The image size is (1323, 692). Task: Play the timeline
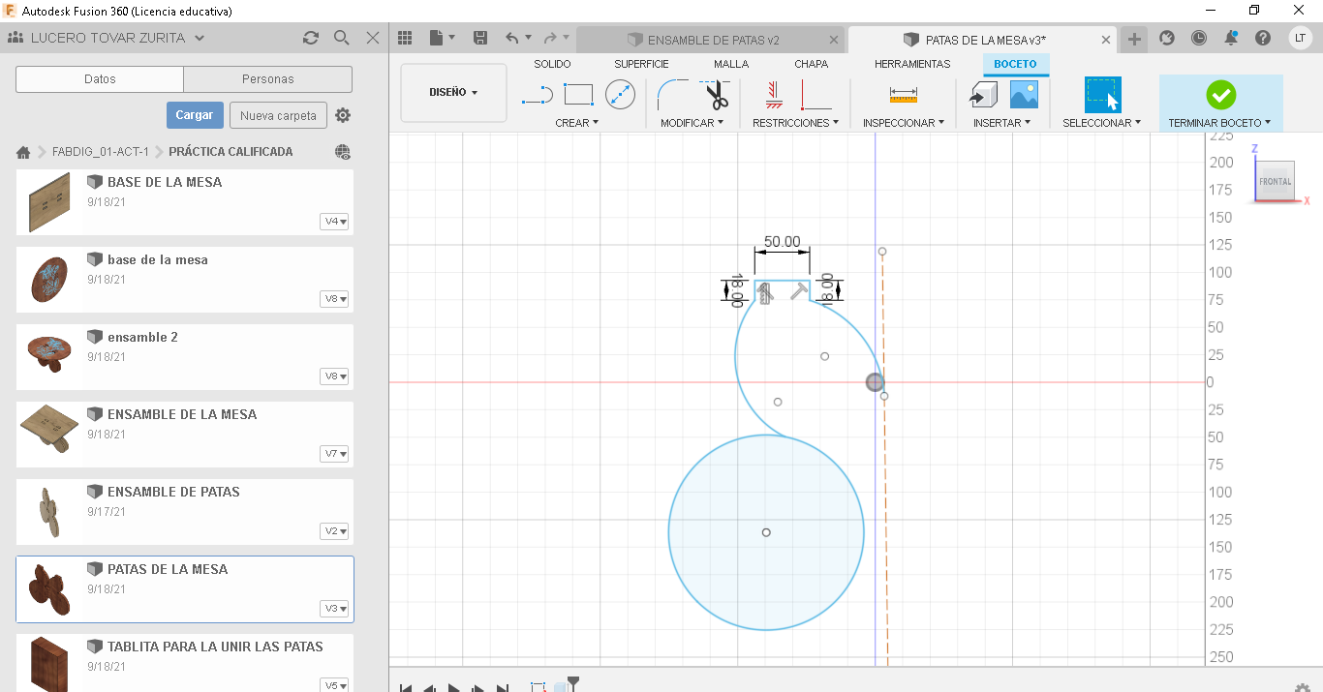point(453,688)
